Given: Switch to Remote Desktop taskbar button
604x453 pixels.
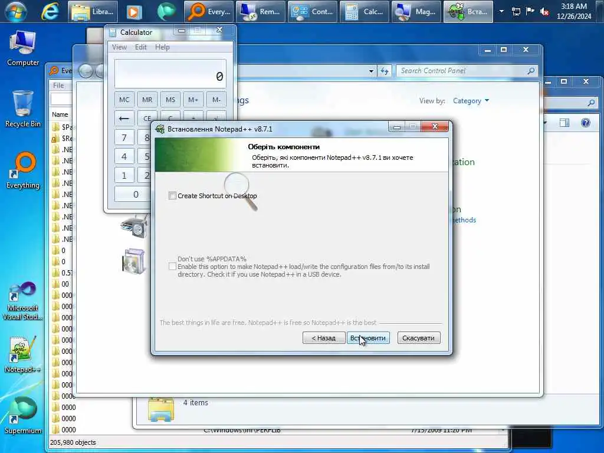Looking at the screenshot, I should tap(260, 12).
